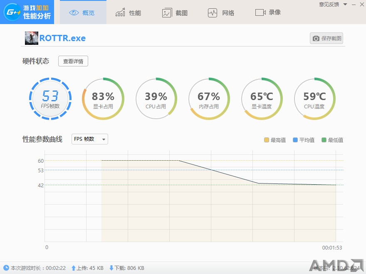Click the 60 value on chart axis
Screen dimensions: 366x274
pyautogui.click(x=41, y=161)
